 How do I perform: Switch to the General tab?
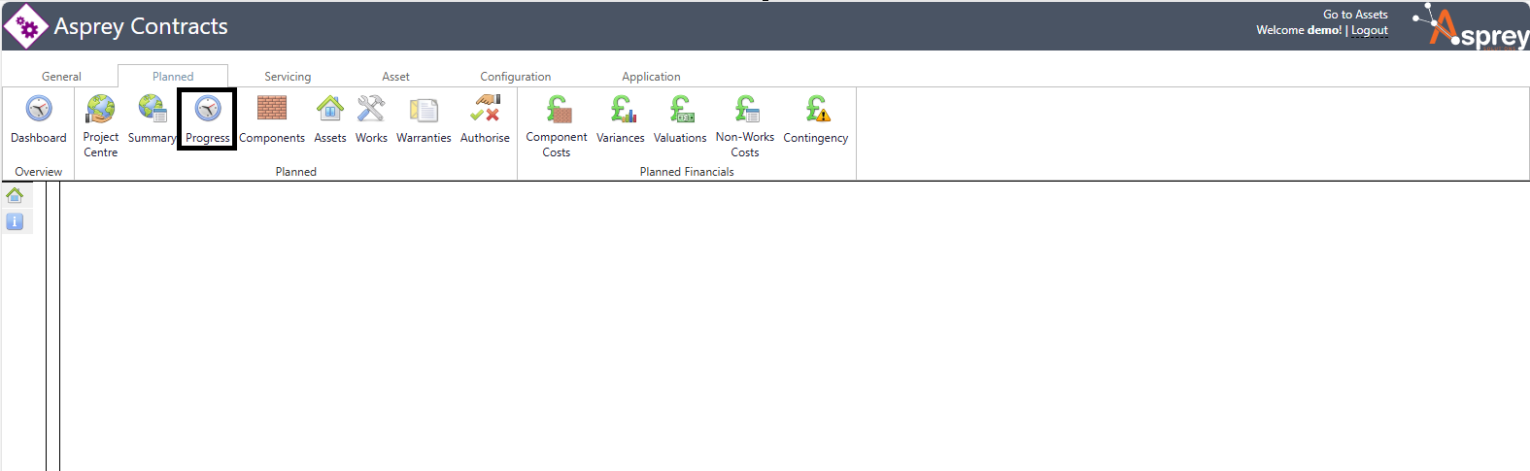pos(61,77)
